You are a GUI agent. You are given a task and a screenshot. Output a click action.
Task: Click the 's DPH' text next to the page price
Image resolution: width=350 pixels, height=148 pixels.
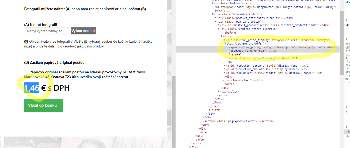59,88
